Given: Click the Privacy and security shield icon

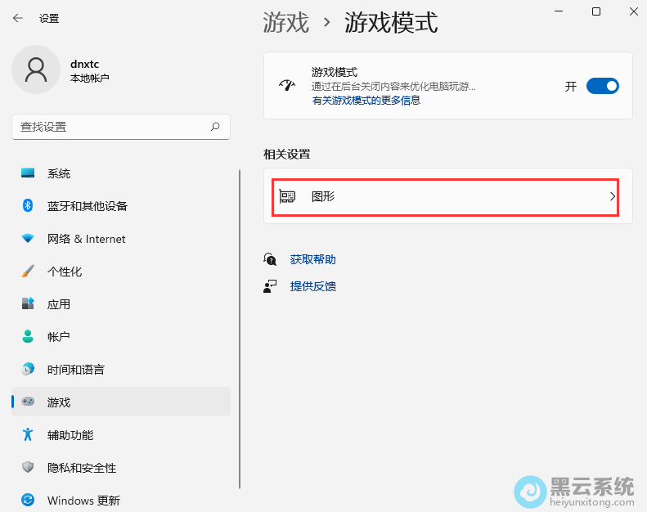Looking at the screenshot, I should (28, 468).
